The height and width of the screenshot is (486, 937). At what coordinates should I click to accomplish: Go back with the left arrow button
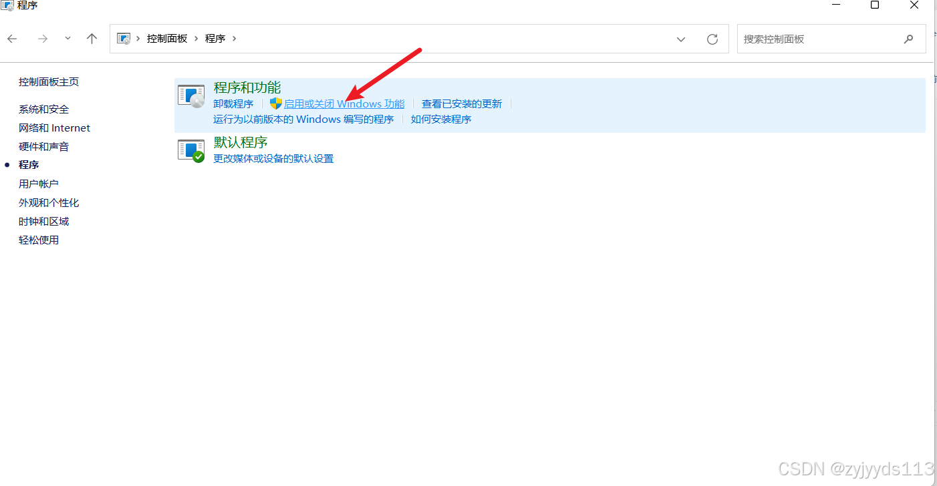coord(12,39)
